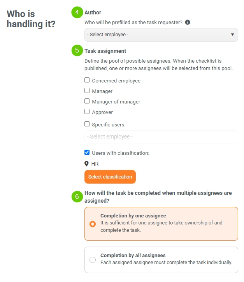This screenshot has width=244, height=282.
Task: Click the info icon beside task requester question
Action: tap(188, 22)
